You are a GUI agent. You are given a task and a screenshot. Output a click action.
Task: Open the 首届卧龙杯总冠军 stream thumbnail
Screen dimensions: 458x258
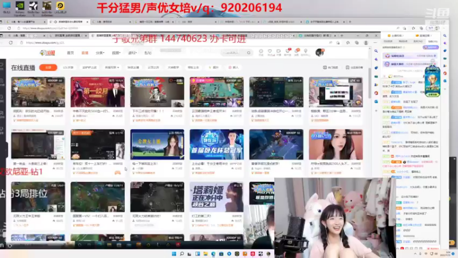coord(216,144)
